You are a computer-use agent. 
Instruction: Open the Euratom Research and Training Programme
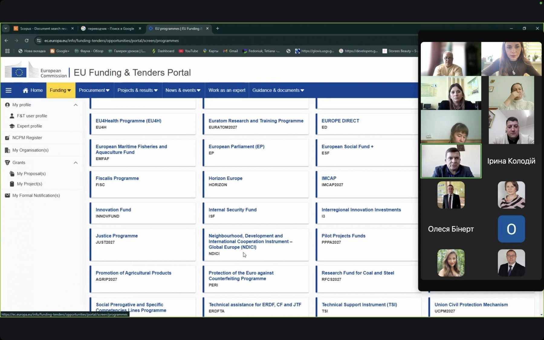point(256,124)
